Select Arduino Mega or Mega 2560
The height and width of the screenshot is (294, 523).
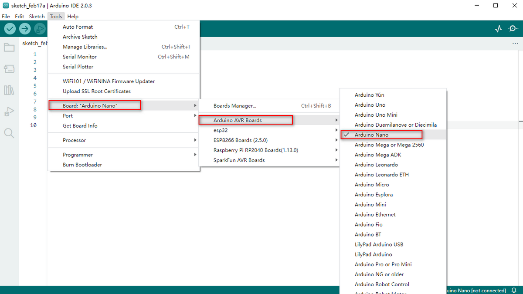[393, 145]
